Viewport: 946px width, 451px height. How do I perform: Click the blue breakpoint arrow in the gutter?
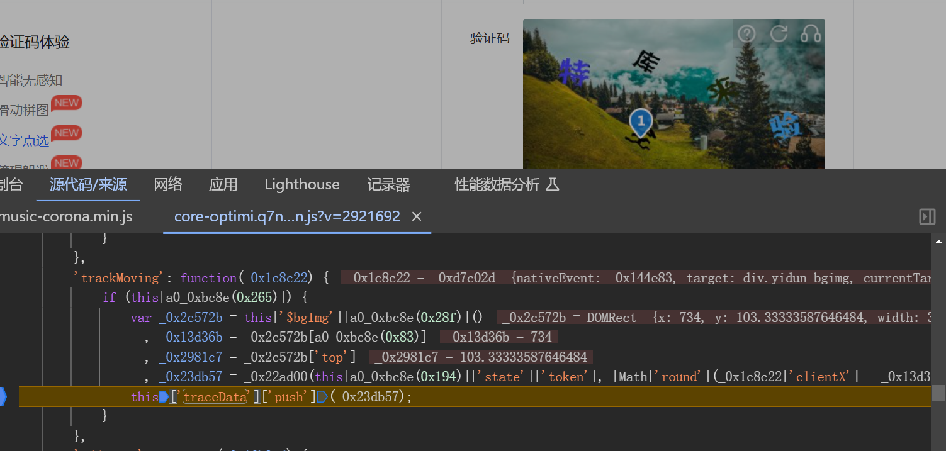tap(3, 397)
